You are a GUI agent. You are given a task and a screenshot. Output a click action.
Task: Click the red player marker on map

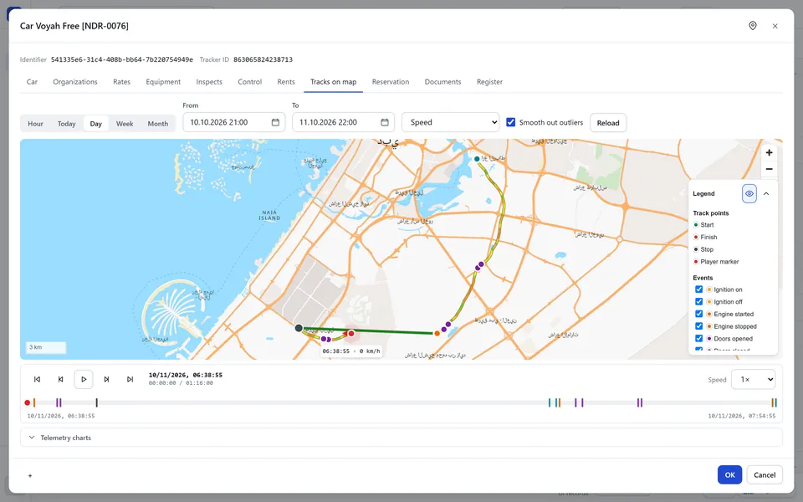click(x=350, y=334)
